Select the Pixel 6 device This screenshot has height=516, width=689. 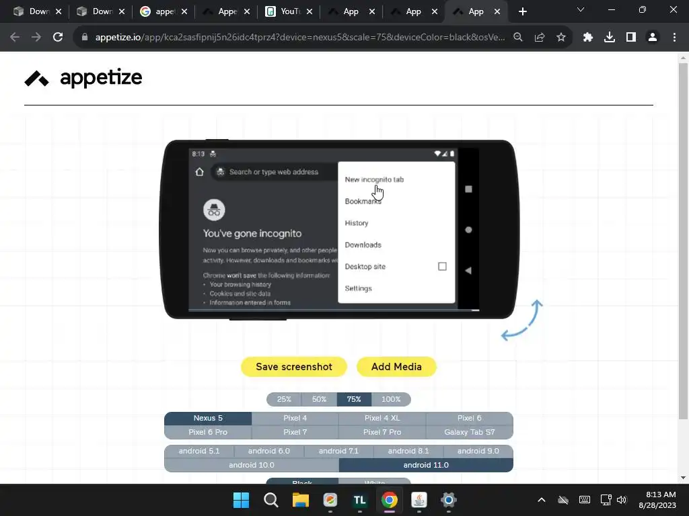click(x=469, y=418)
